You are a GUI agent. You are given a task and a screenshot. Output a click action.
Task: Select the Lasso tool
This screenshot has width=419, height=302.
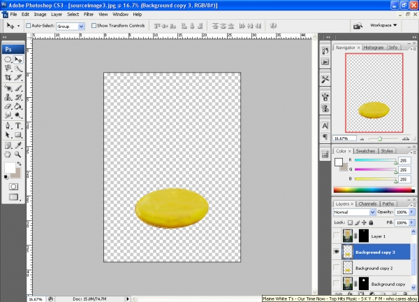(8, 69)
